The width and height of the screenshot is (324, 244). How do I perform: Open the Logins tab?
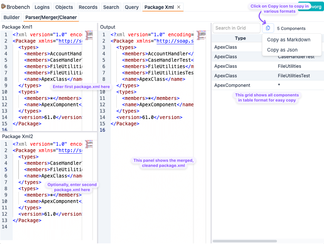coord(42,7)
